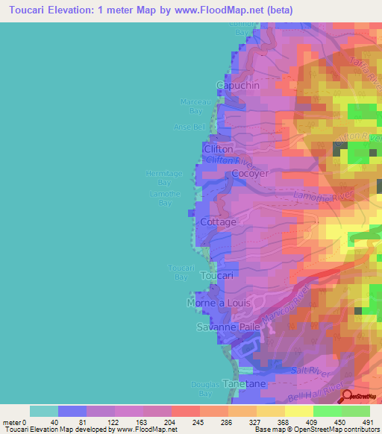Click the Douglas Bay label
The height and width of the screenshot is (434, 382).
click(205, 389)
